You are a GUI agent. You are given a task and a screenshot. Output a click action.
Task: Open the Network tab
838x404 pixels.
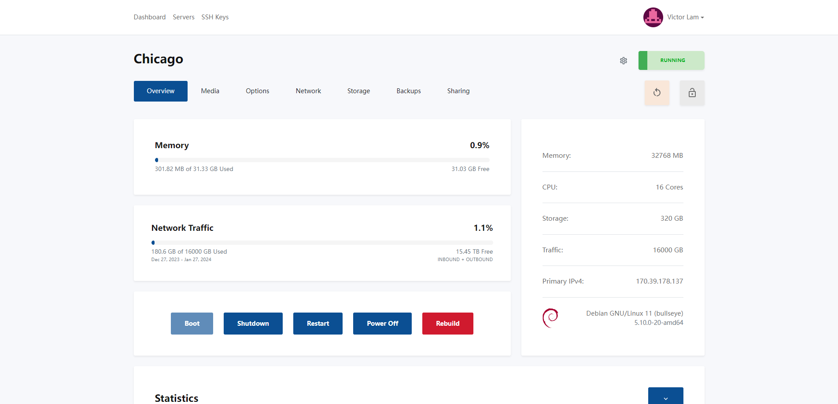click(x=308, y=91)
